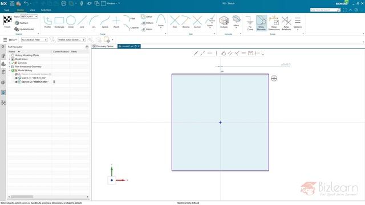This screenshot has width=365, height=205.
Task: Select the Profile curve tool
Action: pyautogui.click(x=47, y=22)
